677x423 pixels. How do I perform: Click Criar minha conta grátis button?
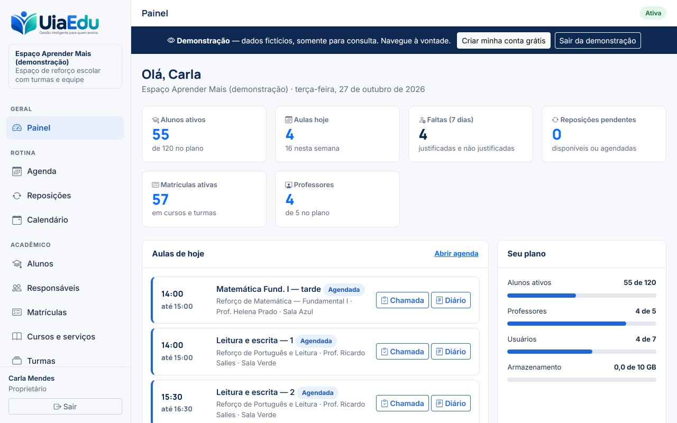(504, 41)
